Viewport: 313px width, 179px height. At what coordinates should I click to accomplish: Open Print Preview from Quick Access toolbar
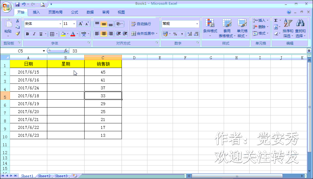click(x=43, y=4)
